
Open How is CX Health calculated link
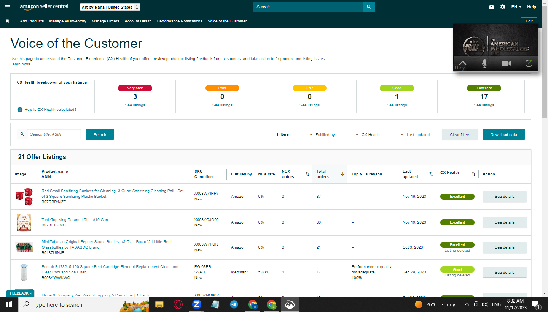tap(51, 110)
